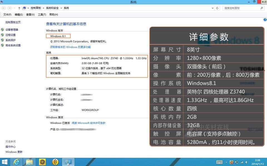Viewport: 267px width, 166px height.
Task: Open Windows 更新 link
Action: (14, 152)
